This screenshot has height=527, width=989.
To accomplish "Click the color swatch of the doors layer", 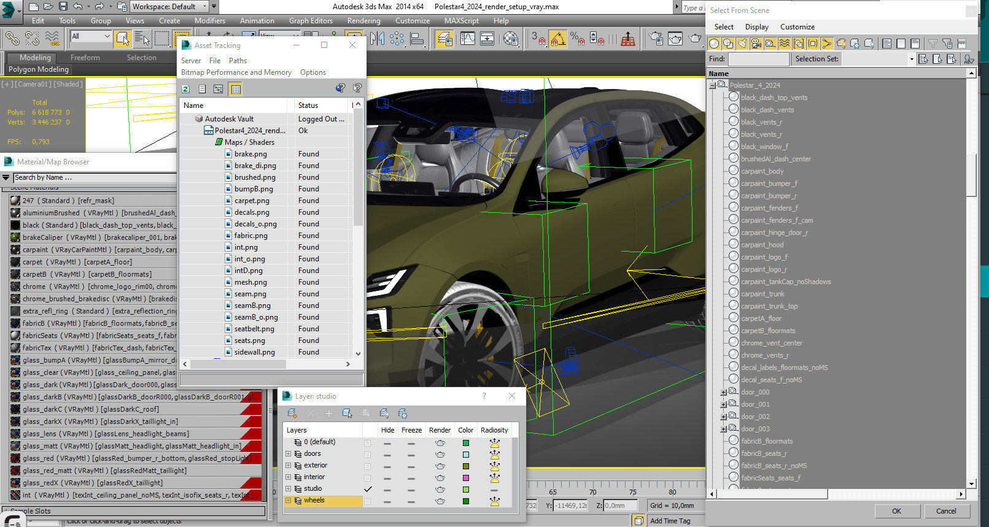I will click(x=466, y=455).
